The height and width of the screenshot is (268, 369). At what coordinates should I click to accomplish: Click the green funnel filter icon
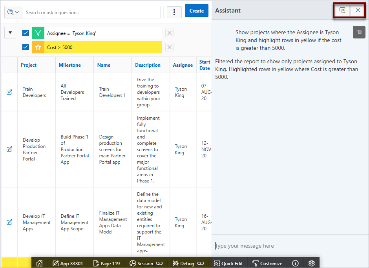pos(38,33)
